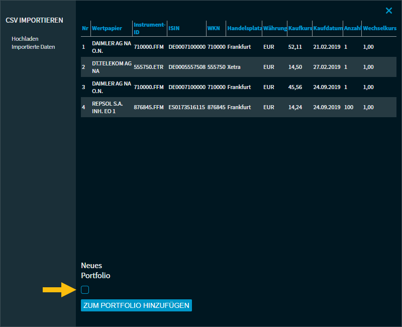The image size is (402, 327).
Task: Sort table by ISIN column header
Action: (174, 28)
